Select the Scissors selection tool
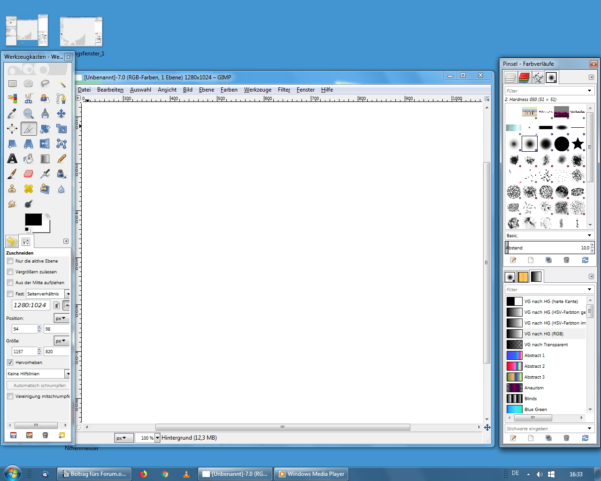This screenshot has height=481, width=601. 29,99
